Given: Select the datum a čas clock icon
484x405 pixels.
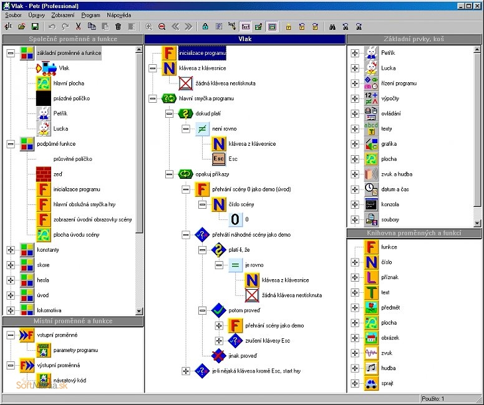Looking at the screenshot, I should coord(371,189).
